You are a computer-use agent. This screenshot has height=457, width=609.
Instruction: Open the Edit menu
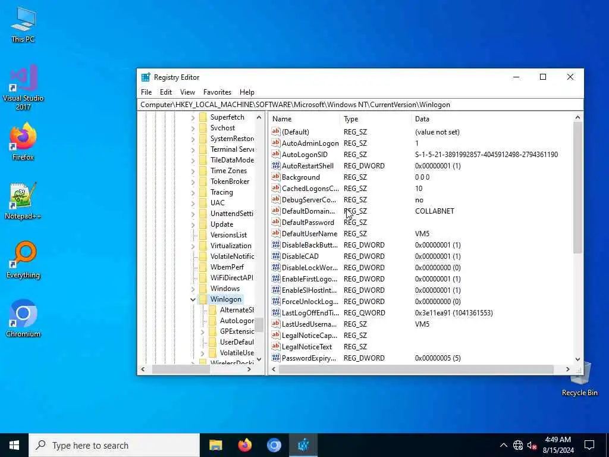pyautogui.click(x=166, y=92)
